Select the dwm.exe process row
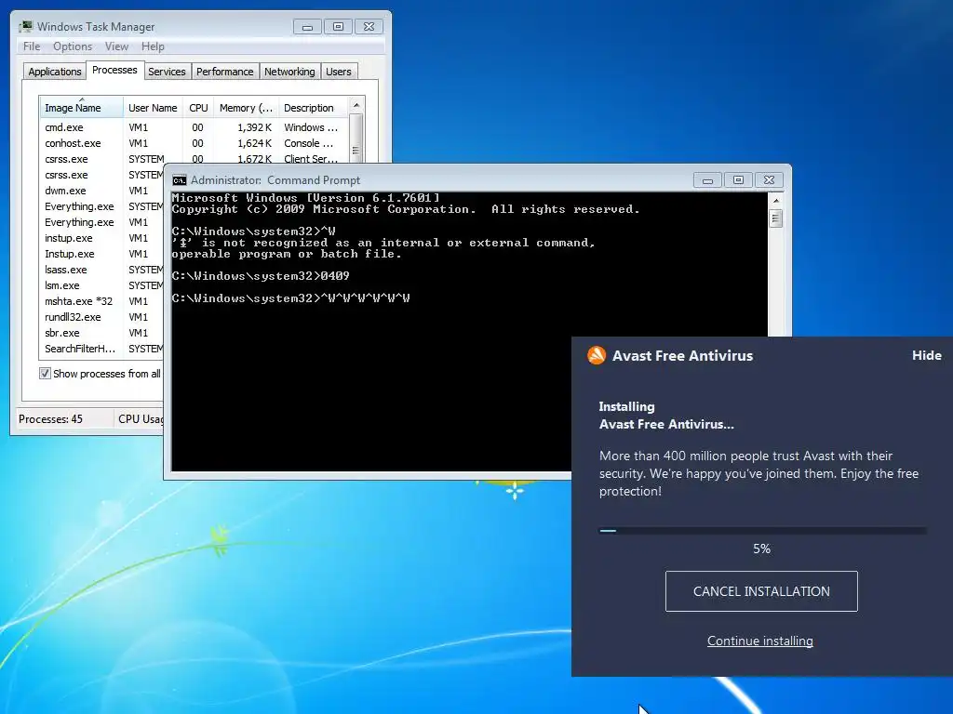Image resolution: width=953 pixels, height=714 pixels. (102, 191)
